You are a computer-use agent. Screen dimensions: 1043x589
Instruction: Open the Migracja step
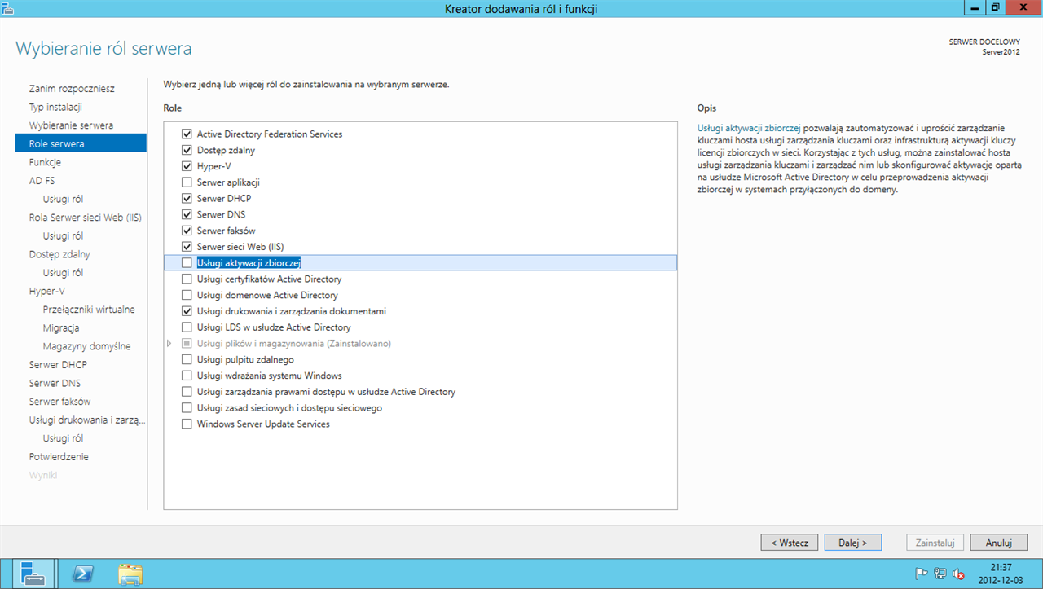[61, 327]
